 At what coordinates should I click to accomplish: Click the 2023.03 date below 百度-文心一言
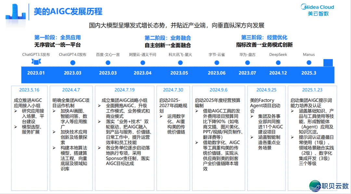108,73
